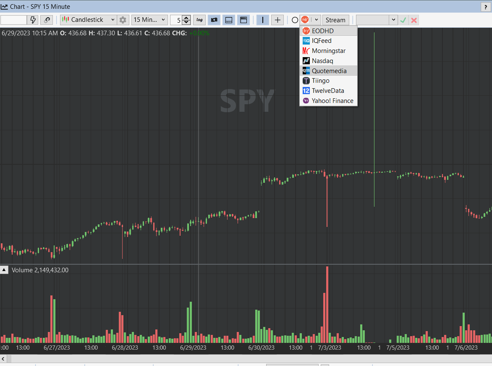Toggle the window header layout icon

point(243,20)
